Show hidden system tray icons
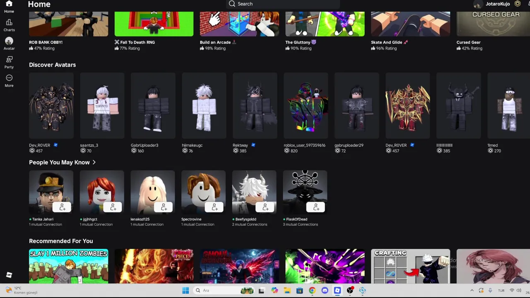The height and width of the screenshot is (298, 530). [x=472, y=291]
